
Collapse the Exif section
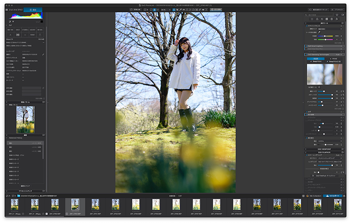pos(7,25)
